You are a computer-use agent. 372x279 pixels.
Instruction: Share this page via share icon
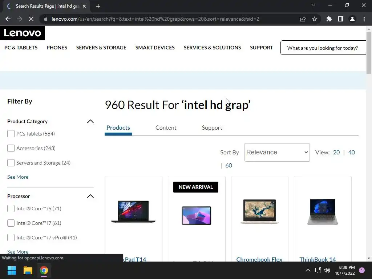303,19
